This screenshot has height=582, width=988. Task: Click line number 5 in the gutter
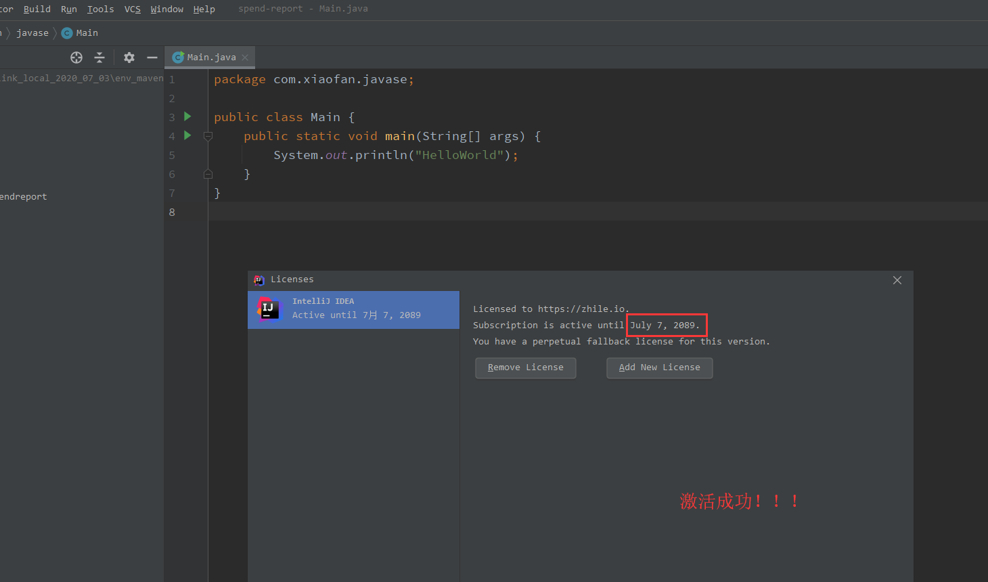coord(172,155)
